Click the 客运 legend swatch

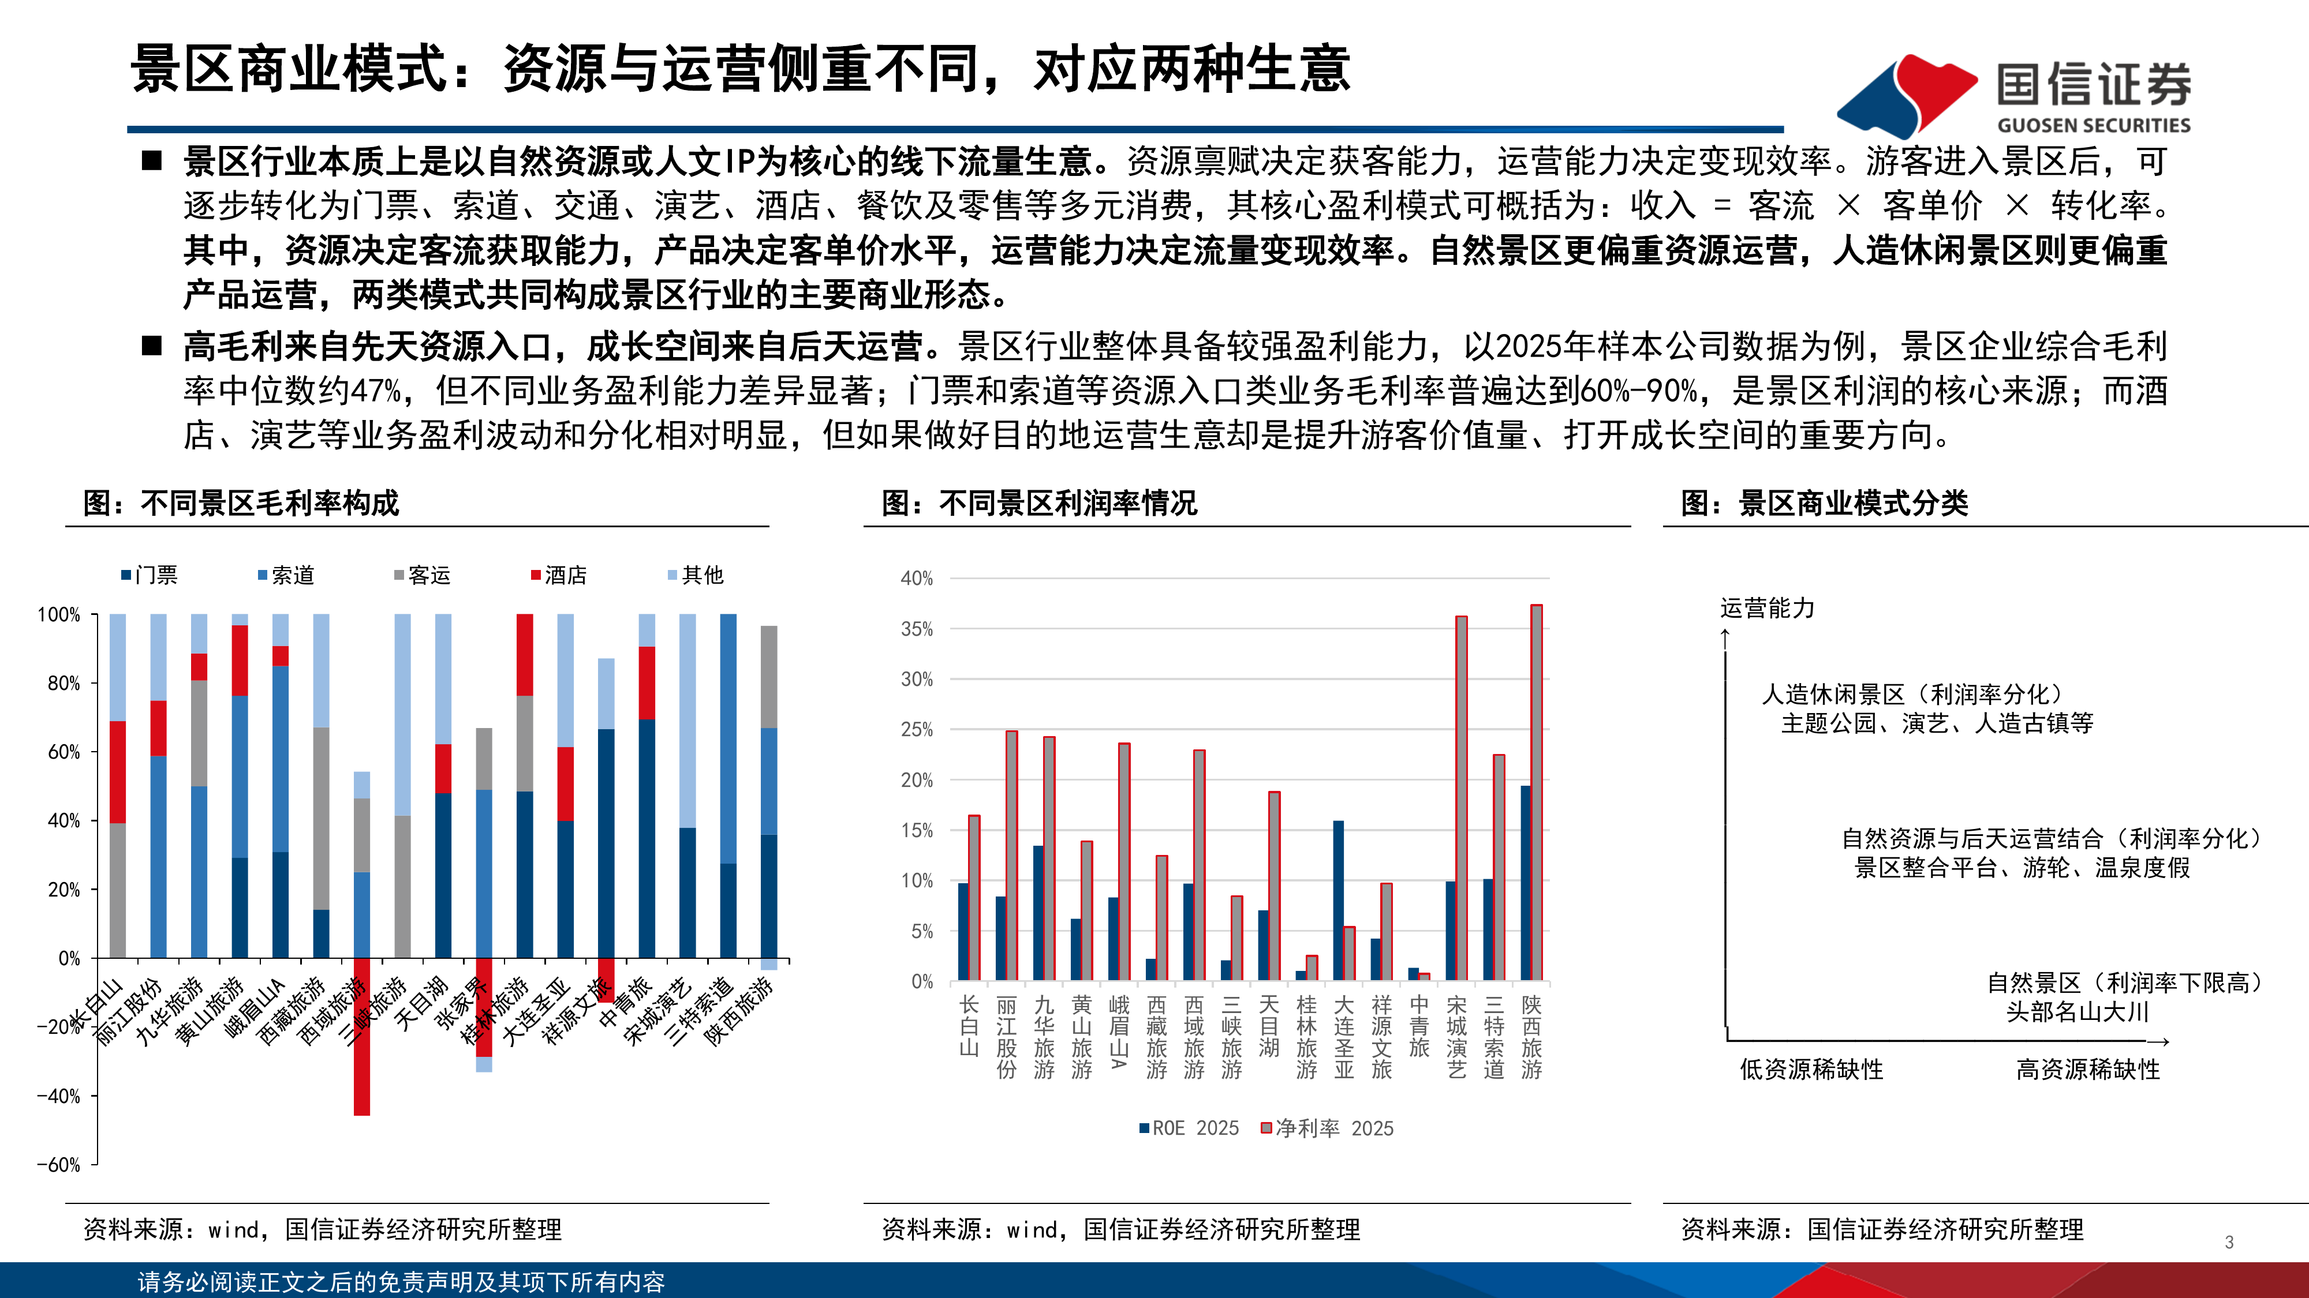[399, 575]
